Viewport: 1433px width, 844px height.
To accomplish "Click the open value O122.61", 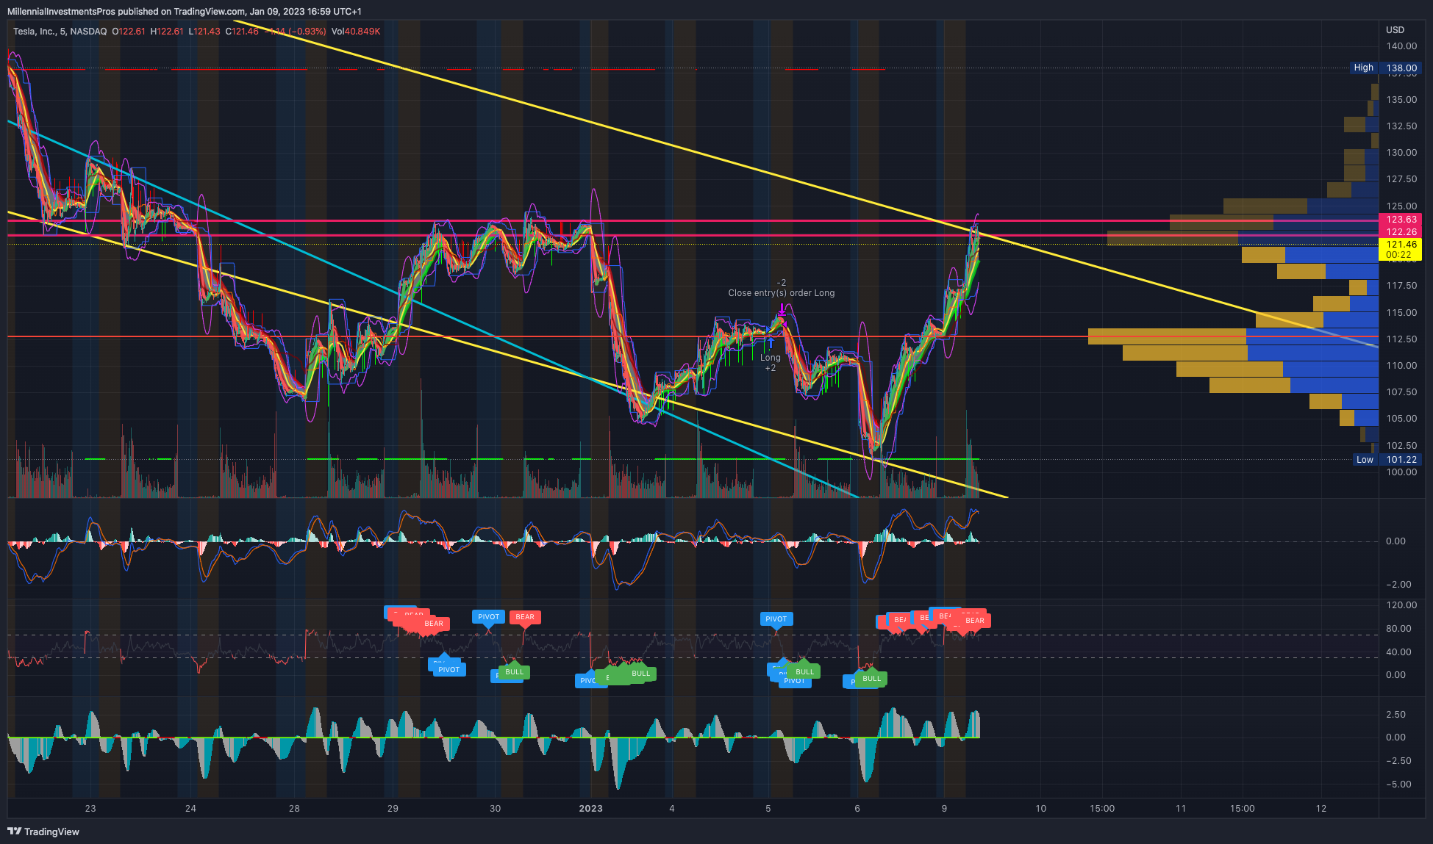I will (129, 32).
